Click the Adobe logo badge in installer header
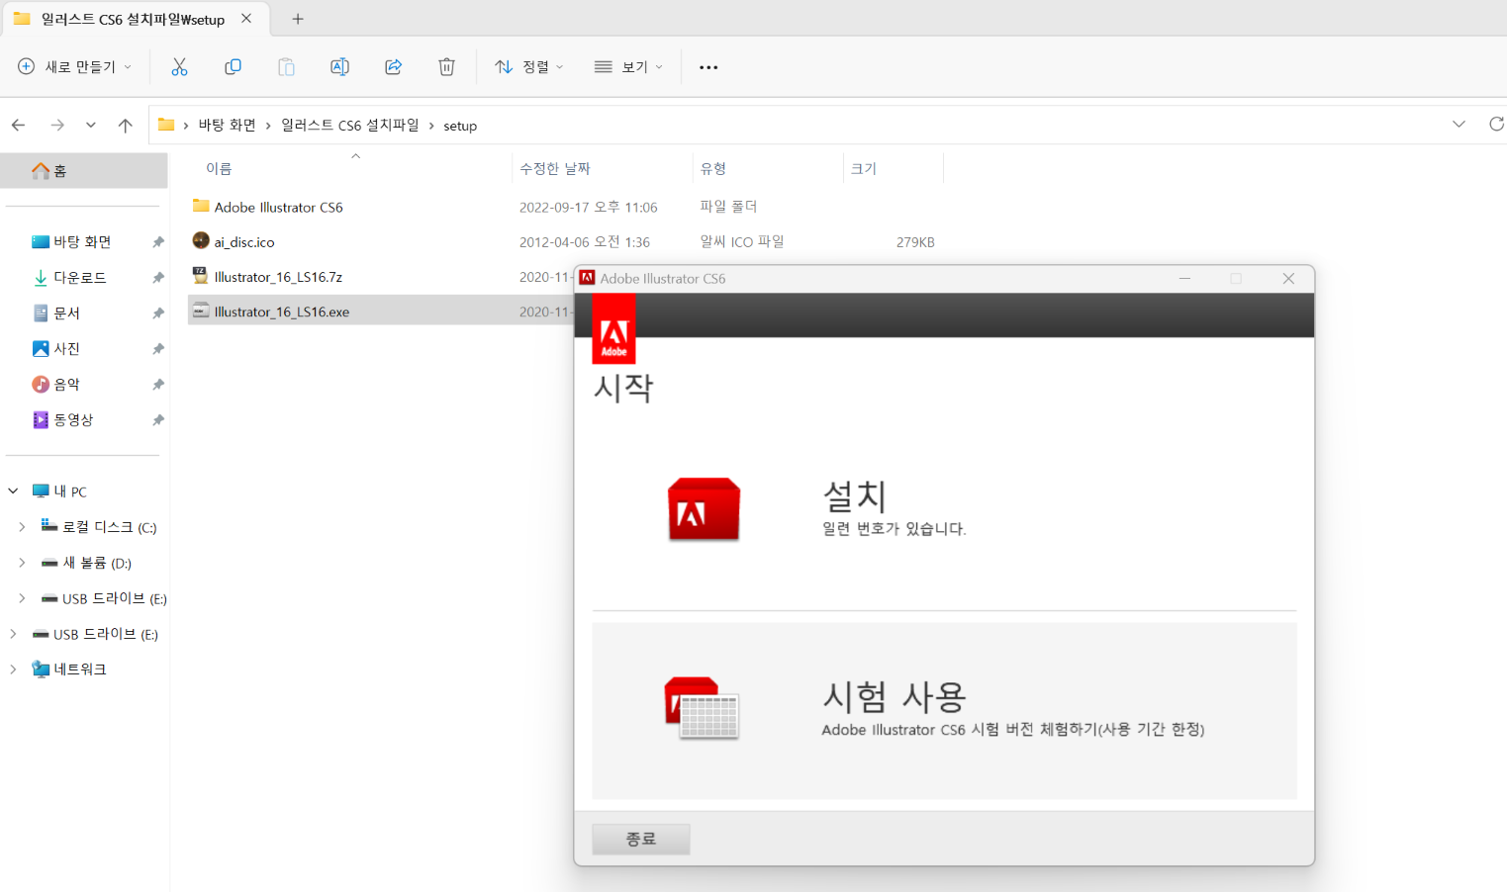Screen dimensions: 1507x892 click(x=613, y=329)
